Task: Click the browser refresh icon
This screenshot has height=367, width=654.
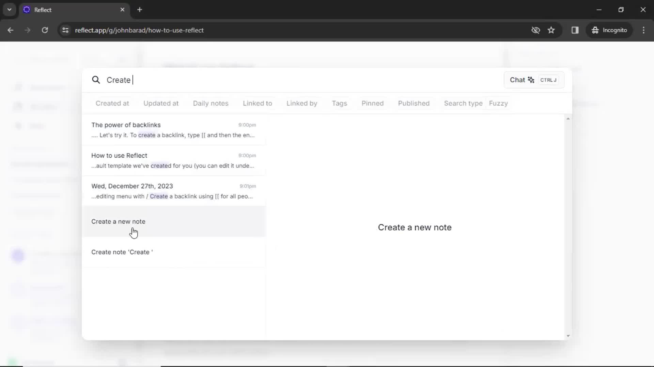Action: [45, 30]
